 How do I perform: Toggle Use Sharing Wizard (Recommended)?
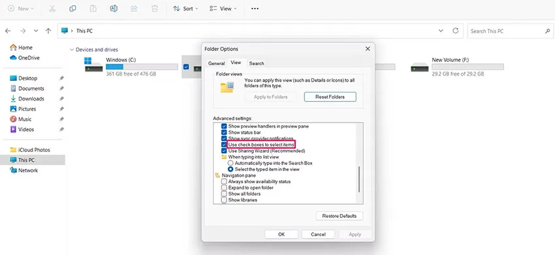(x=224, y=151)
